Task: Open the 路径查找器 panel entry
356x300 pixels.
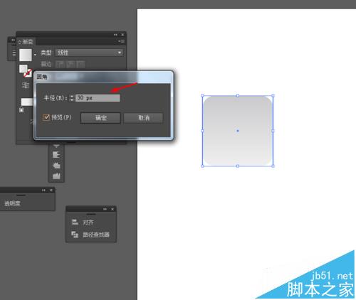Action: click(x=90, y=235)
